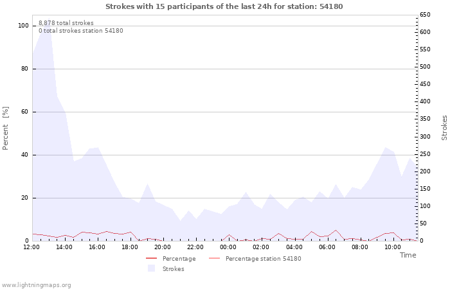Viewport: 450px width, 289px height.
Task: Click the 10:00 time axis label
Action: (x=392, y=247)
